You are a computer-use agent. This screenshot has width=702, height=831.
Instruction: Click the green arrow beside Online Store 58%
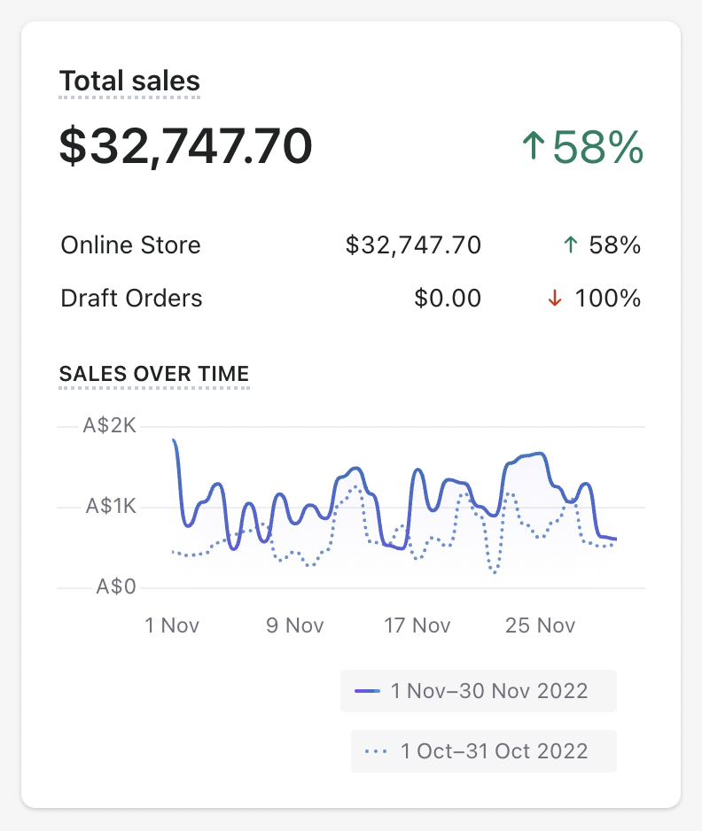click(570, 245)
